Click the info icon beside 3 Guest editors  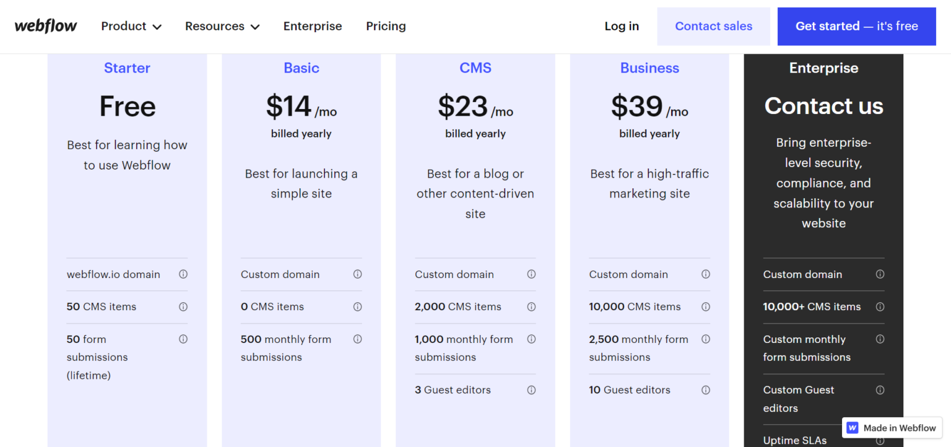(x=531, y=389)
